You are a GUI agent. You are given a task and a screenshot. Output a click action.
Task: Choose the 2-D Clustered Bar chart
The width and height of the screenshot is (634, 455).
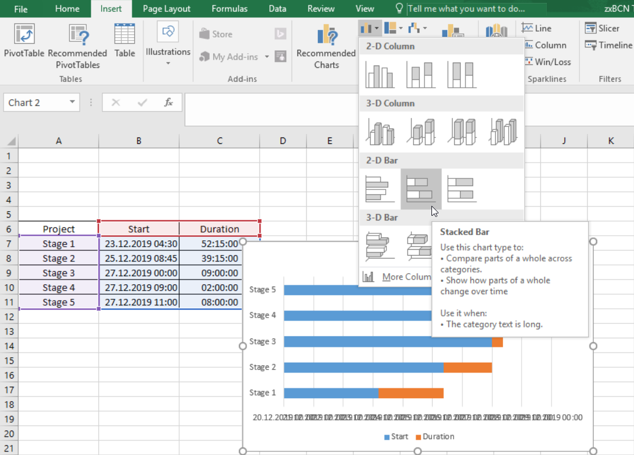(x=379, y=189)
